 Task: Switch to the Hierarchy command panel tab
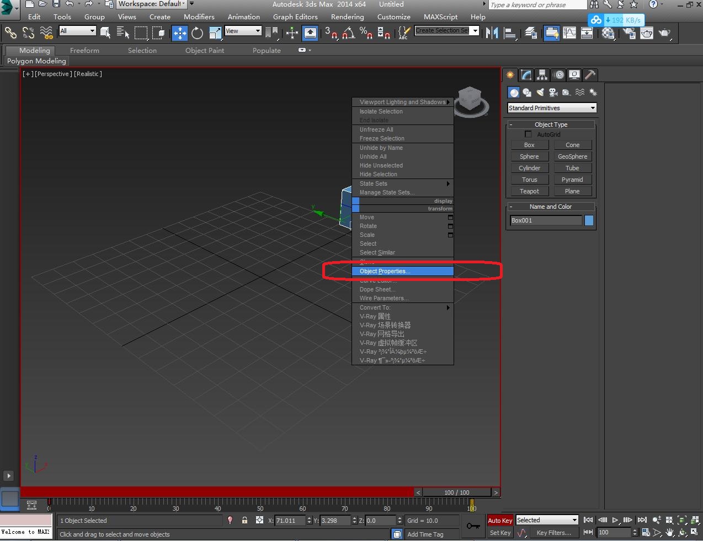pos(542,75)
